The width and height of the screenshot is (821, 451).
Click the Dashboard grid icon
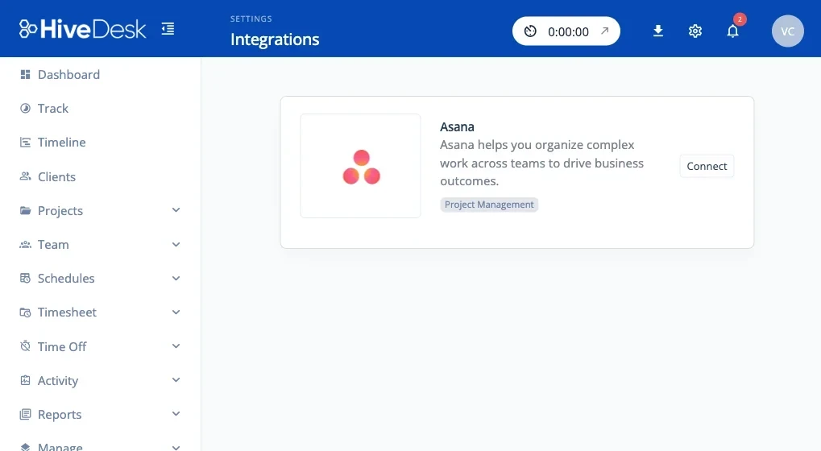click(25, 74)
